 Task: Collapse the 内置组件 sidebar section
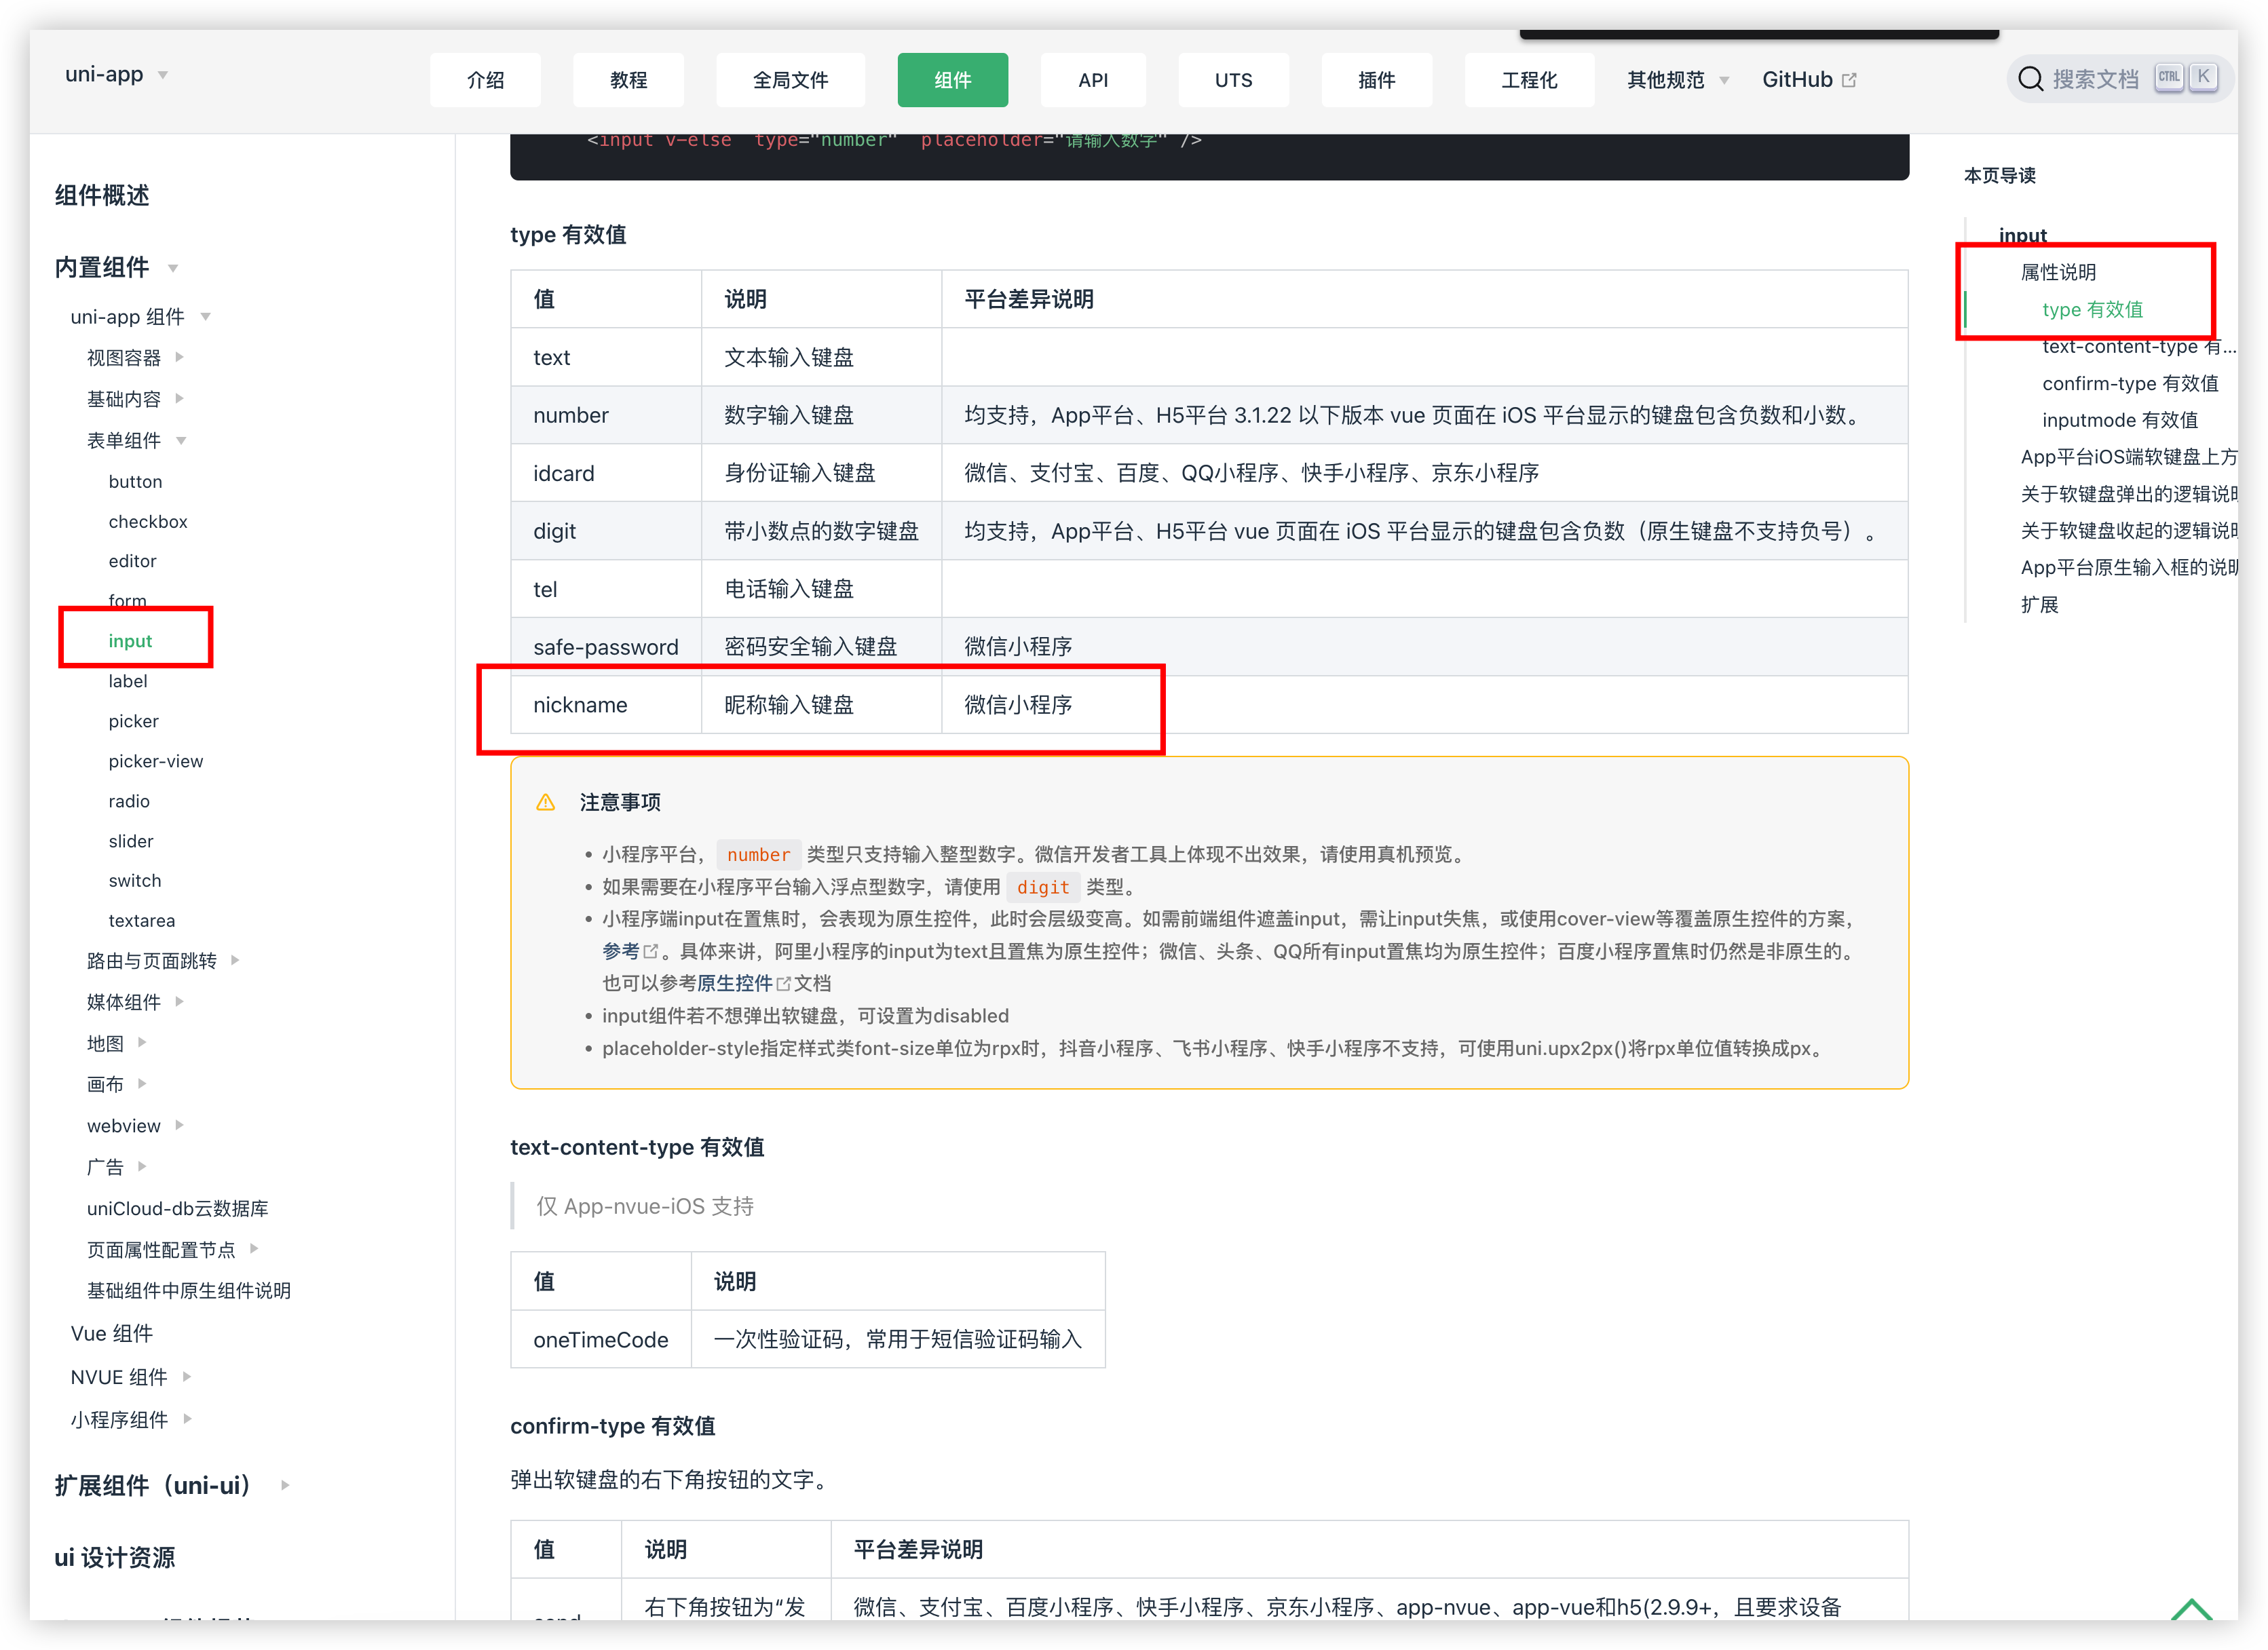[x=173, y=268]
